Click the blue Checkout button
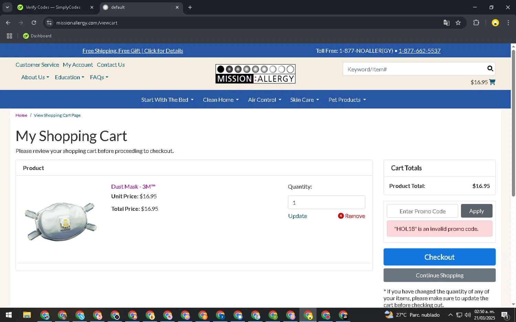The image size is (516, 322). click(439, 257)
